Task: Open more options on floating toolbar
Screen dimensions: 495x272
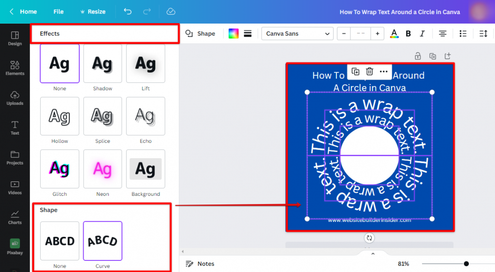Action: 383,71
